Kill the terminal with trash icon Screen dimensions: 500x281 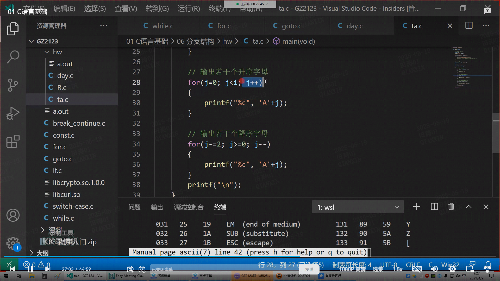coord(451,207)
